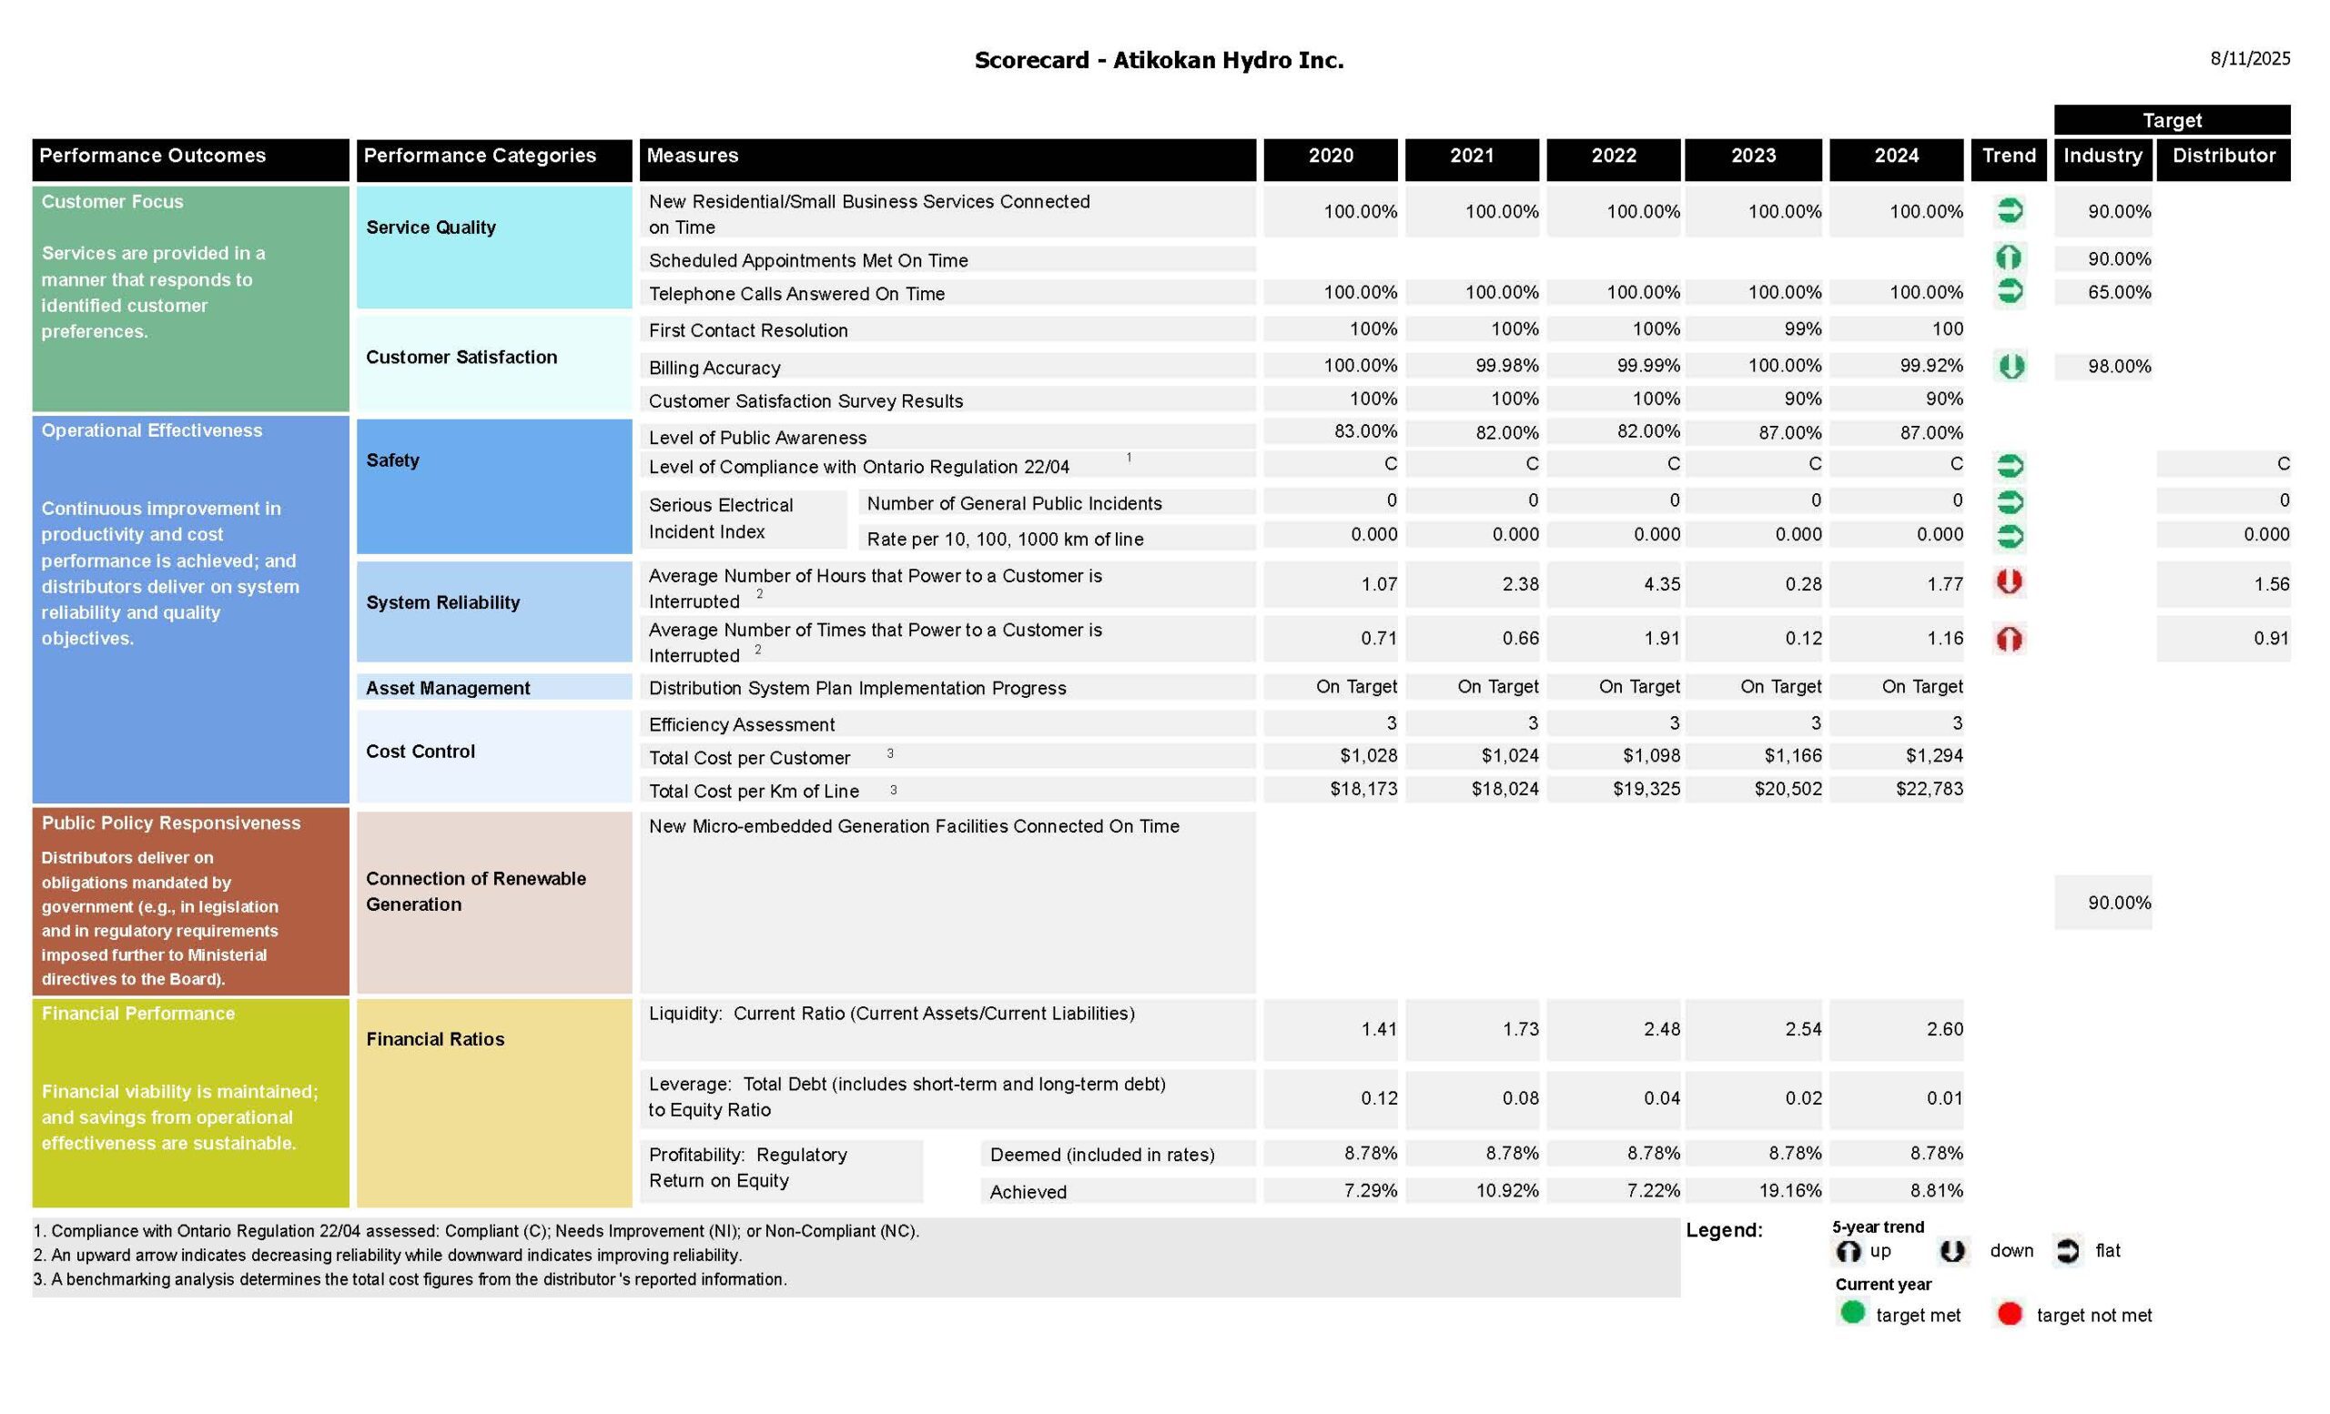
Task: Click the Scorecard - Atikokan Hydro Inc. title
Action: tap(1159, 60)
